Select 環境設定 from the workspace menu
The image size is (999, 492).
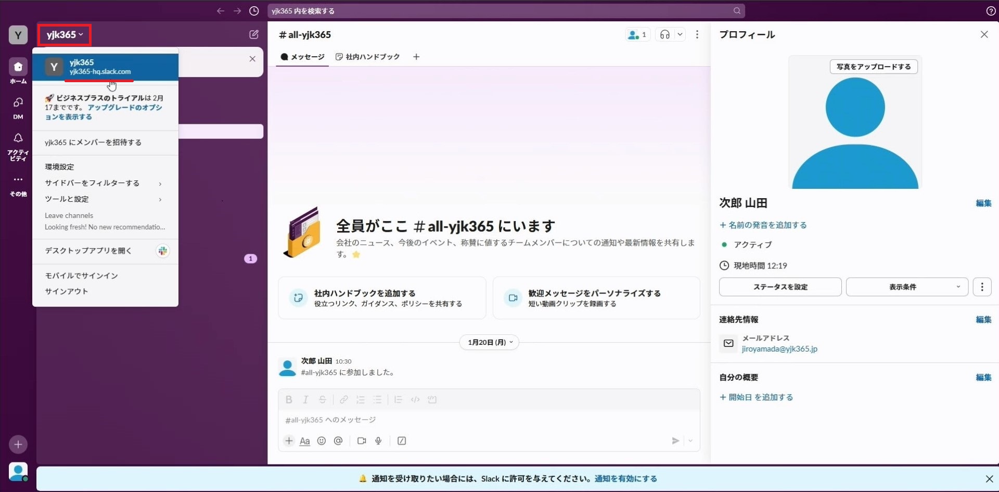coord(60,167)
